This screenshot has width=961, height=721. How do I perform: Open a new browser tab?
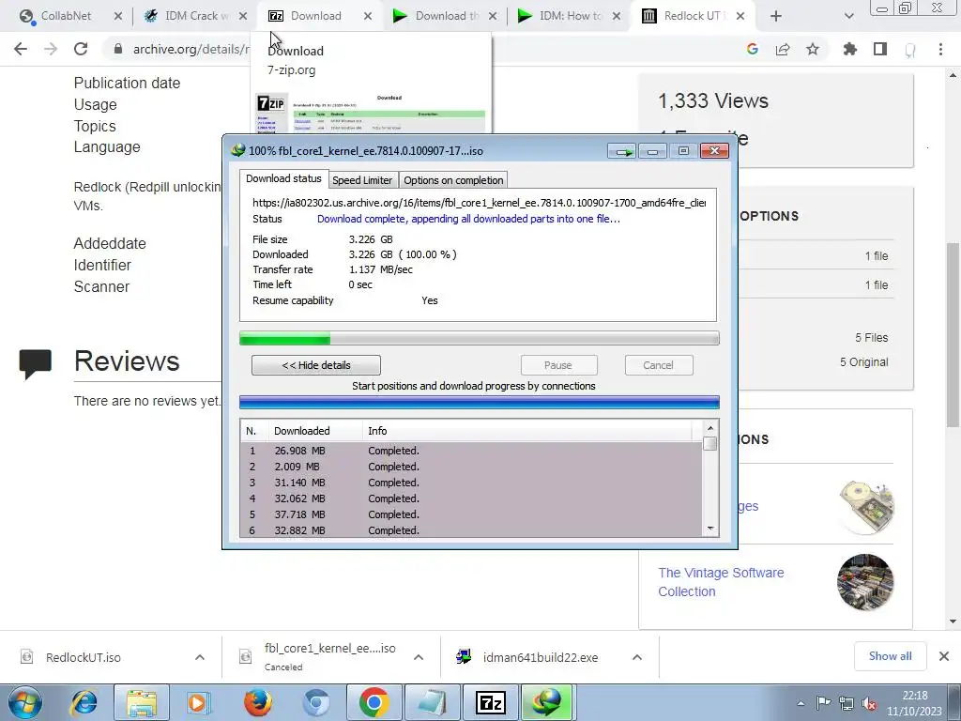pyautogui.click(x=776, y=17)
